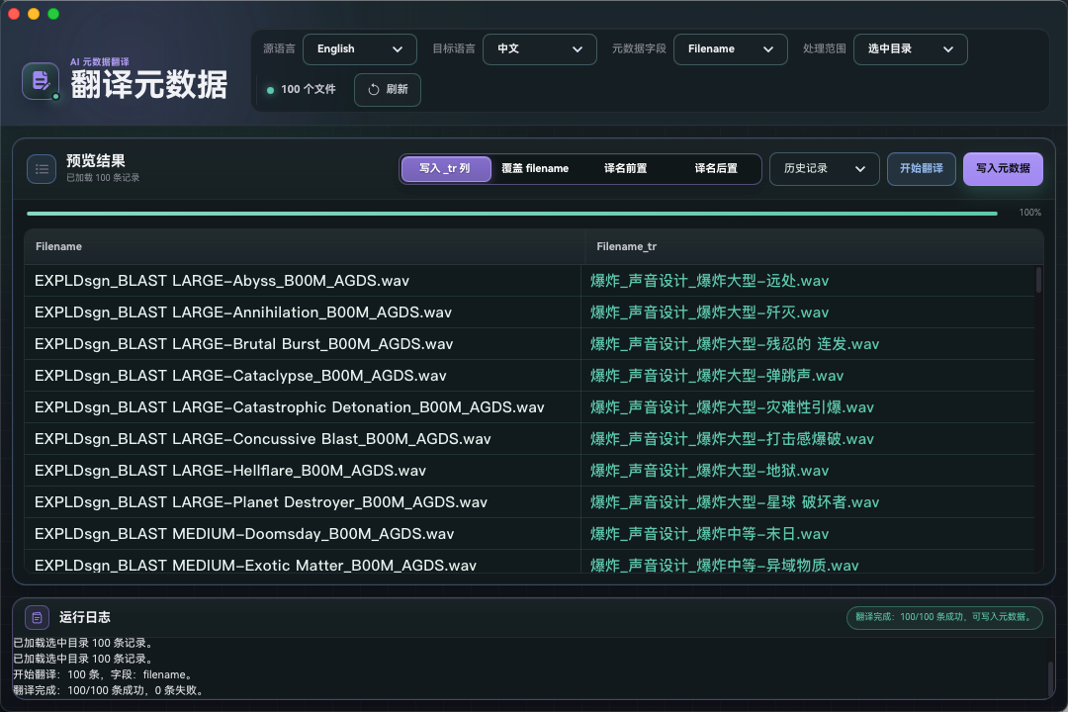Select row Hellflare_B00M_AGDS.wav filename
Image resolution: width=1068 pixels, height=712 pixels.
[230, 471]
